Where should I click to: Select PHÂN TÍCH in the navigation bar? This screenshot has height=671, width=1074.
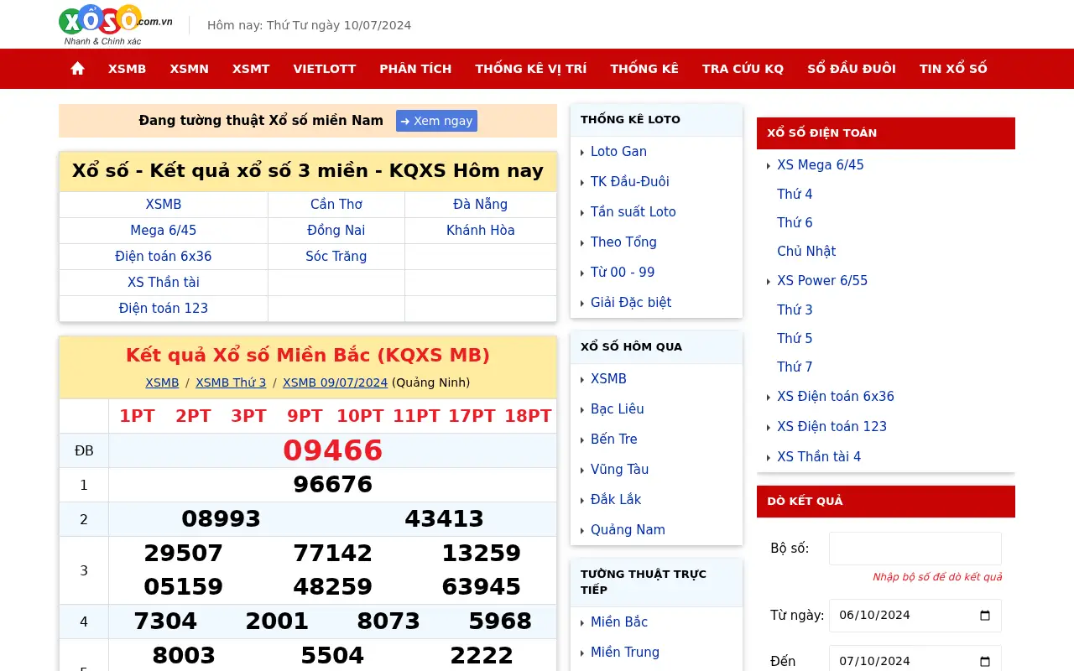point(415,69)
